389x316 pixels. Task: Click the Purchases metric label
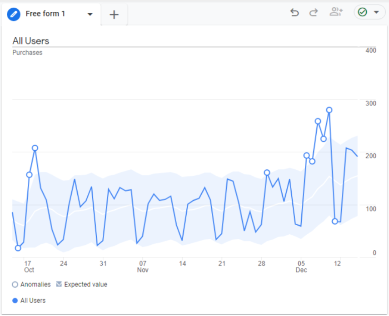[x=27, y=53]
